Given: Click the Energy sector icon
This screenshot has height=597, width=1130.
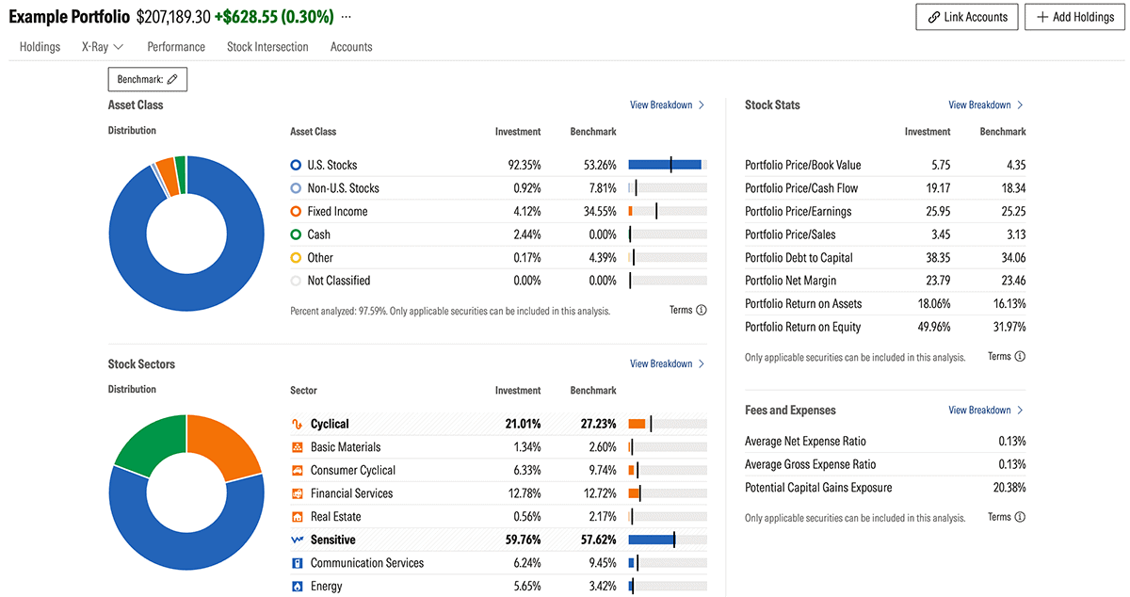Looking at the screenshot, I should (x=297, y=586).
